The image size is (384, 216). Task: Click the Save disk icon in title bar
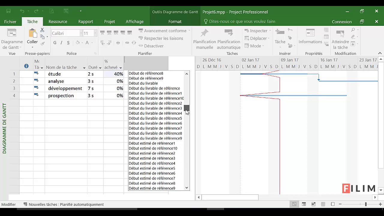pos(8,11)
